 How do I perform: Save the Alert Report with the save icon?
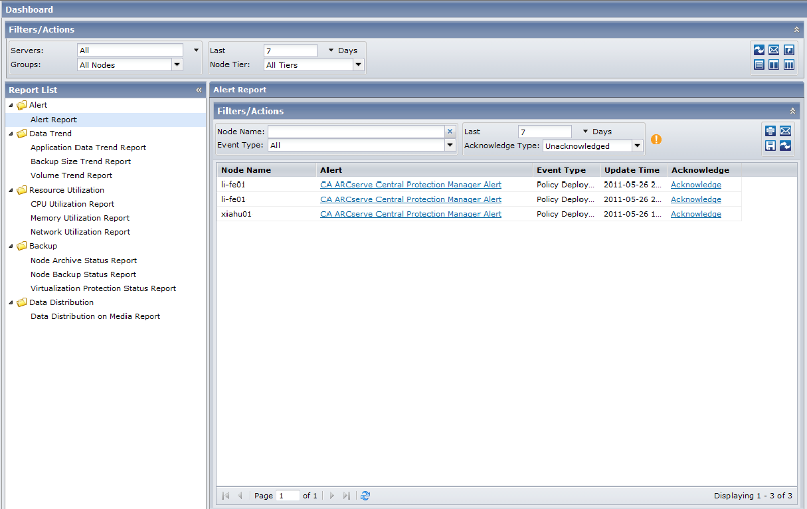coord(770,146)
